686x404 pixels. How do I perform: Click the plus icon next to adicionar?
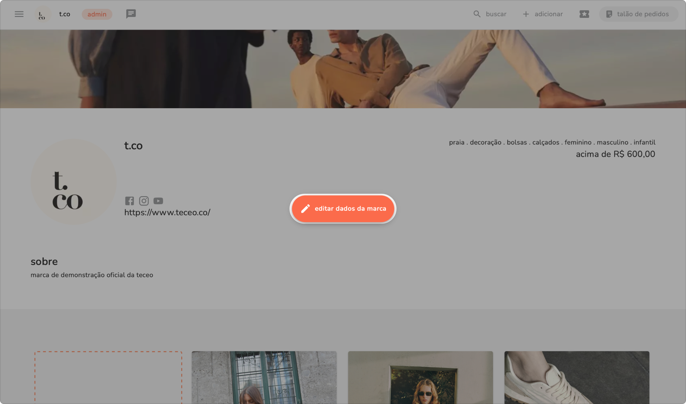click(x=526, y=14)
